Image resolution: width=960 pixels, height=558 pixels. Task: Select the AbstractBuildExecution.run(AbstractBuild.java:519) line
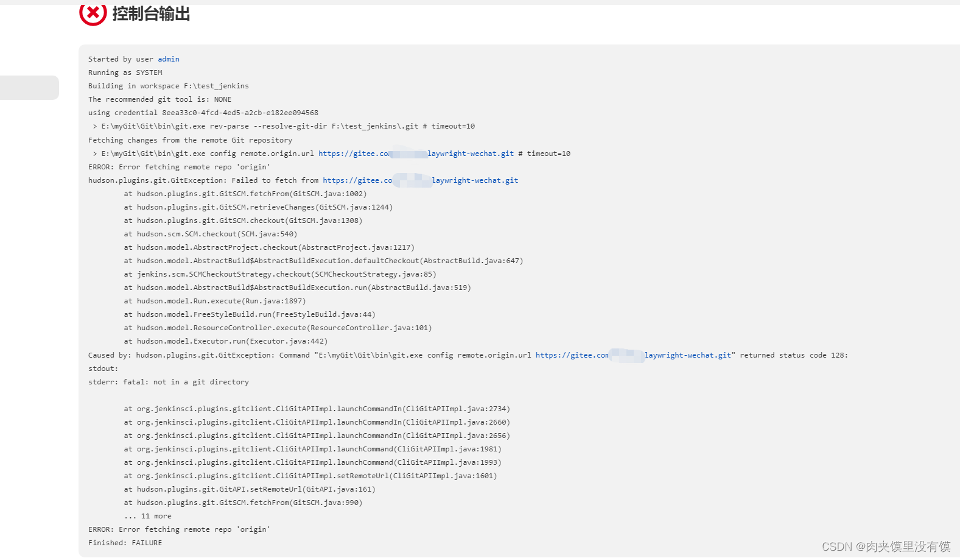click(x=297, y=288)
